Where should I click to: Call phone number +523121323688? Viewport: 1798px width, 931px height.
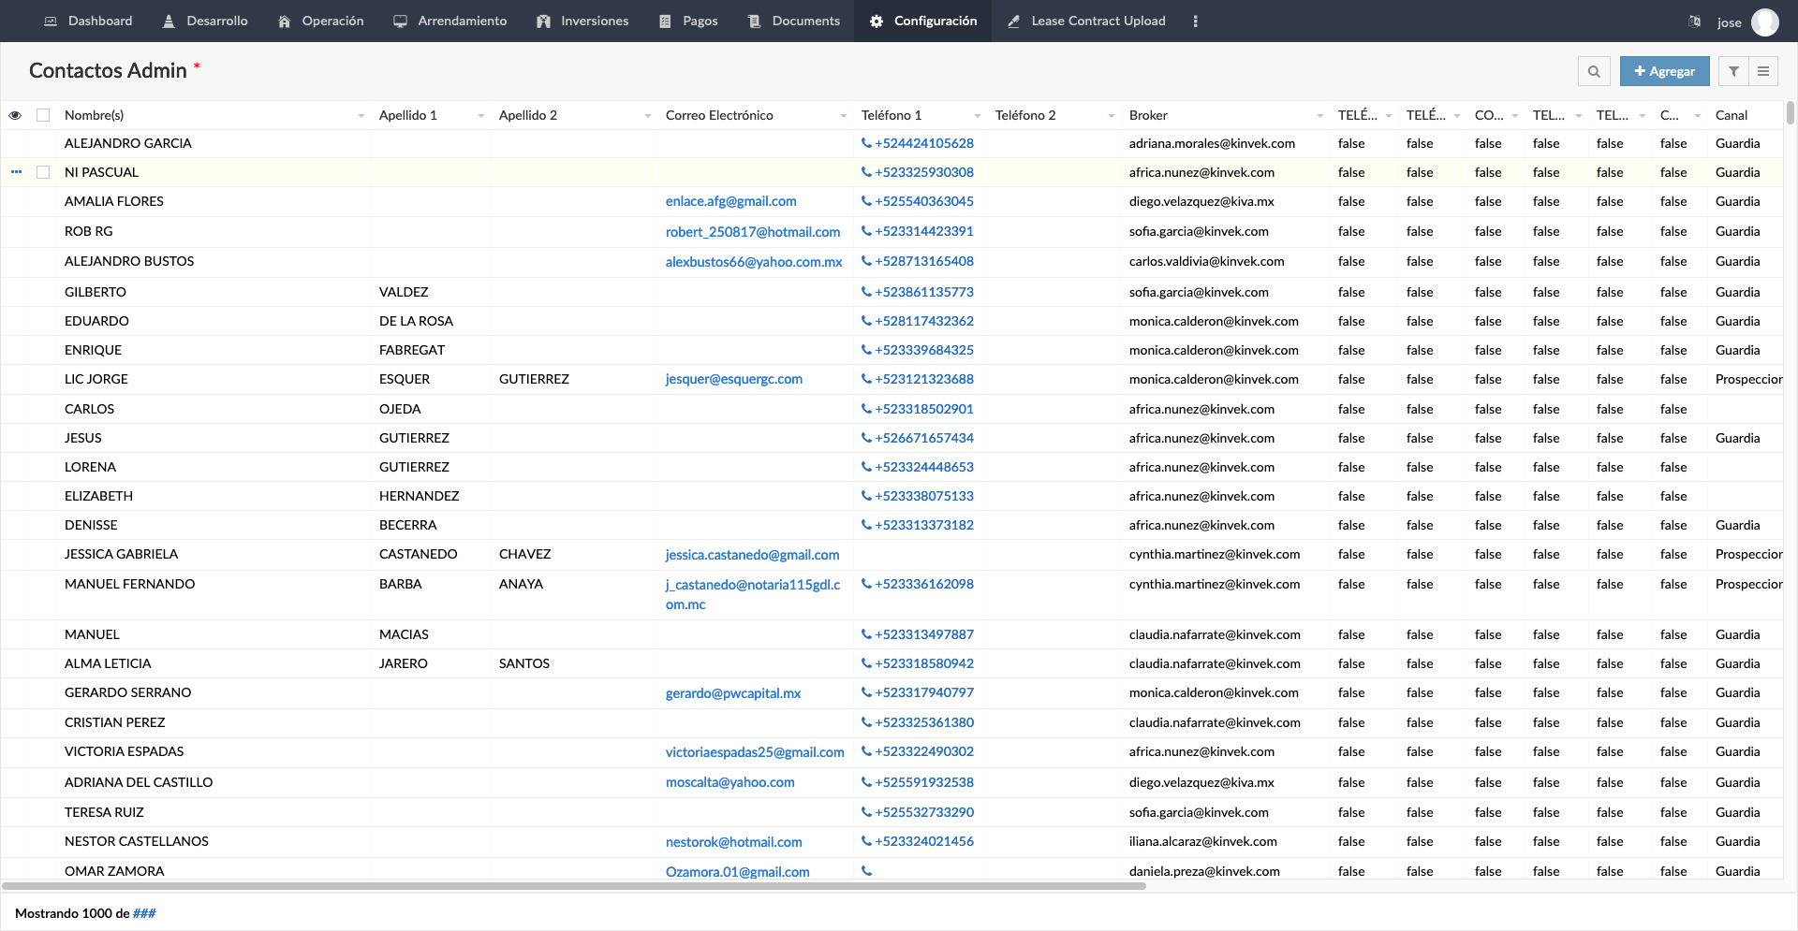pos(923,379)
